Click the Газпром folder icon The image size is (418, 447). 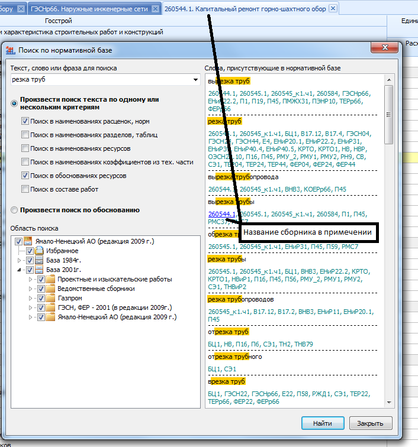coord(50,298)
